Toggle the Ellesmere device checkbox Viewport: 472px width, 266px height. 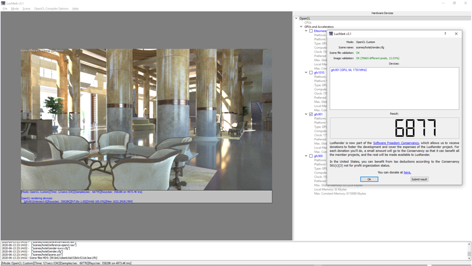(311, 31)
